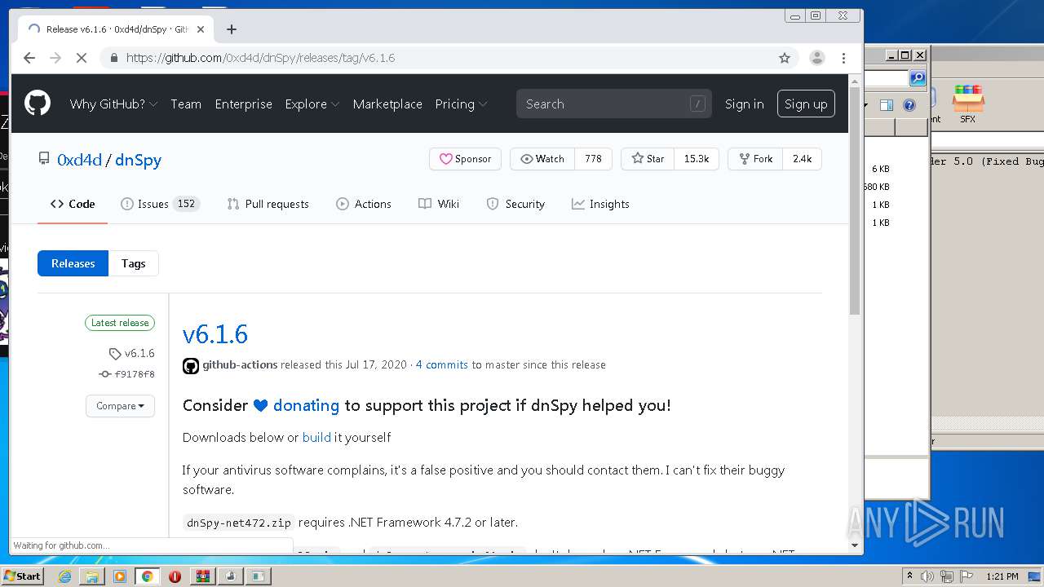Open Windows Media Player from the taskbar

(x=120, y=576)
